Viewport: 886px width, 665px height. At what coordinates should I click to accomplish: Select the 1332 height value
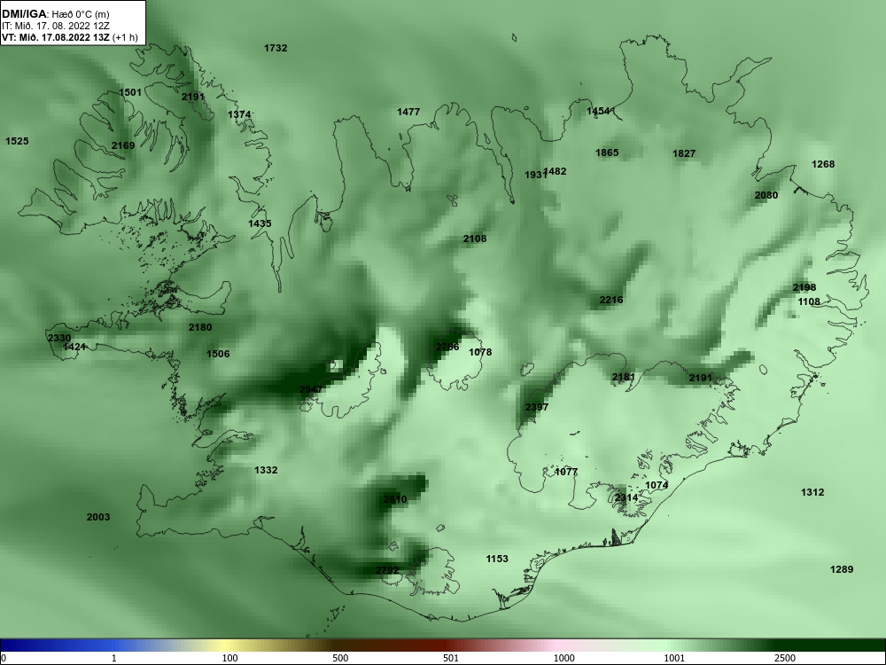266,470
